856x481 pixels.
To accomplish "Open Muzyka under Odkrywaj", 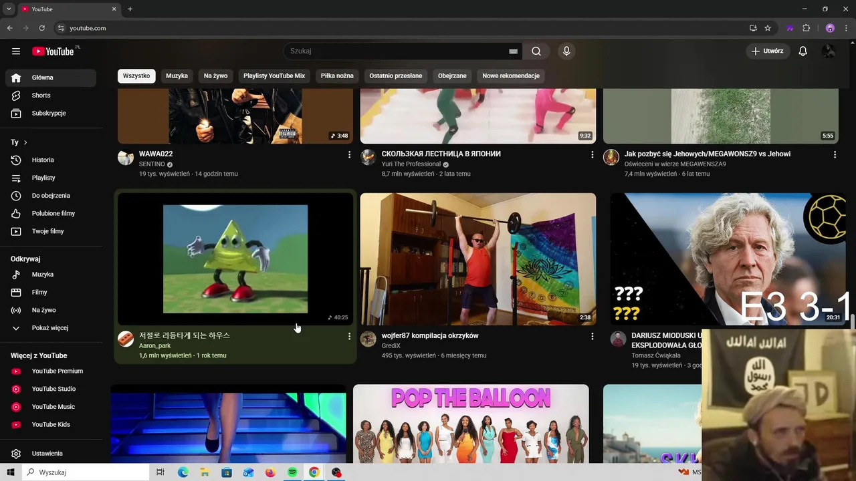I will 51,275.
